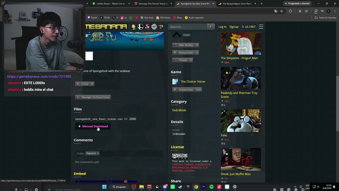Image resolution: width=339 pixels, height=191 pixels.
Task: Click the spongebob_sea_bear_scene.rar file name
Action: [x=99, y=119]
